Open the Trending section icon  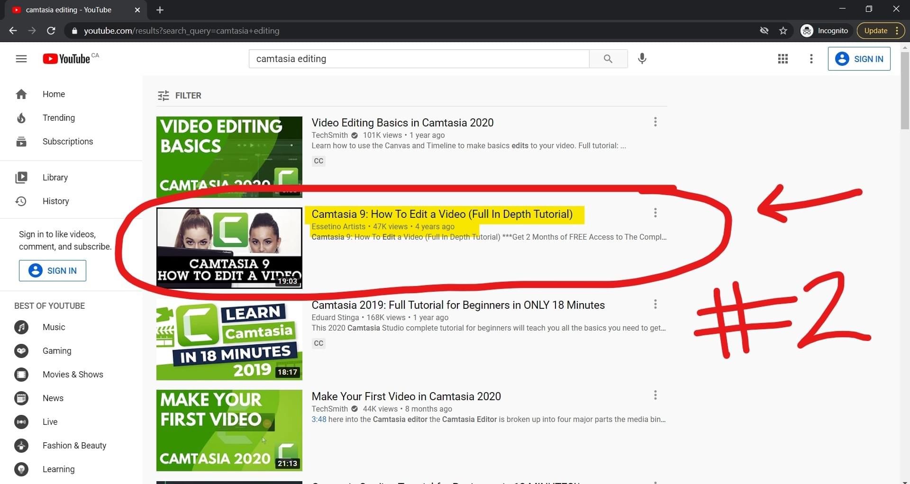[x=21, y=117]
